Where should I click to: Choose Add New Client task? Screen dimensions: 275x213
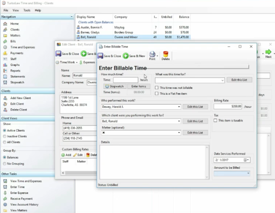20,98
